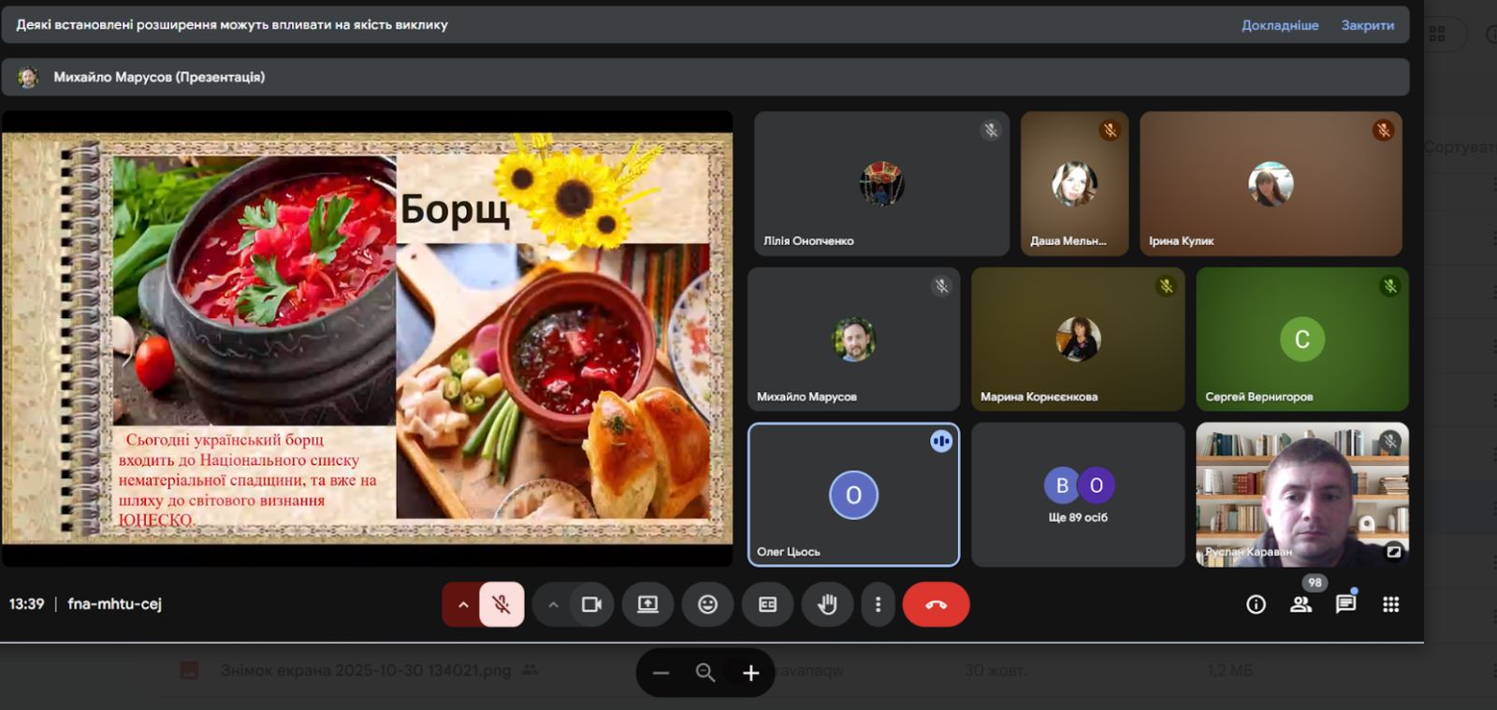Toggle closed captions on
Image resolution: width=1497 pixels, height=710 pixels.
coord(767,604)
